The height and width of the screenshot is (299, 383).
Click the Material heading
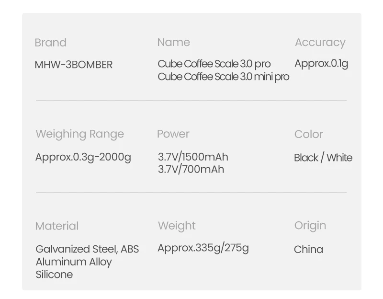pos(57,226)
